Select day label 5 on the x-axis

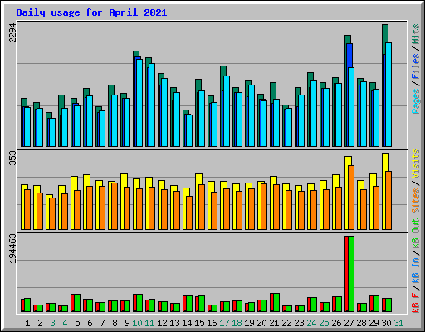click(77, 323)
